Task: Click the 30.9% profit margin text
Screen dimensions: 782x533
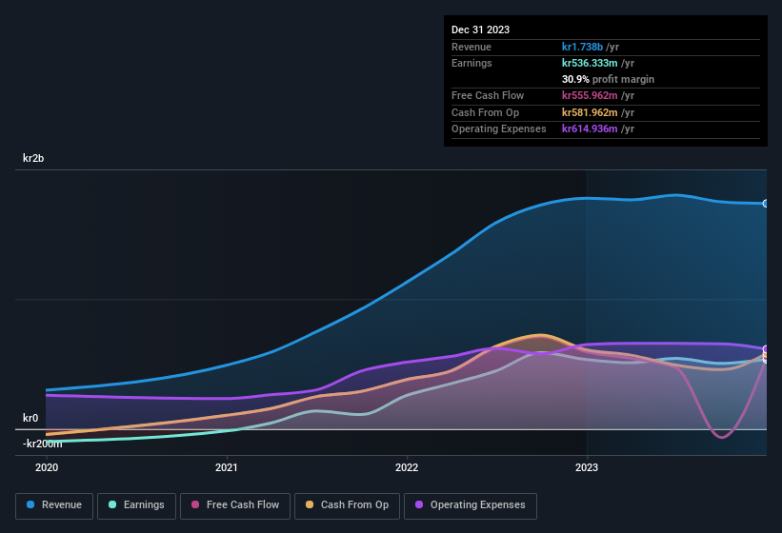Action: pyautogui.click(x=608, y=79)
